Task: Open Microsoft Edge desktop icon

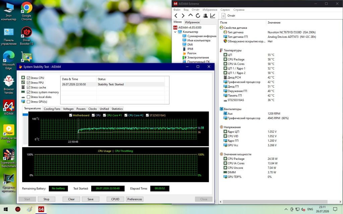Action: [x=9, y=60]
